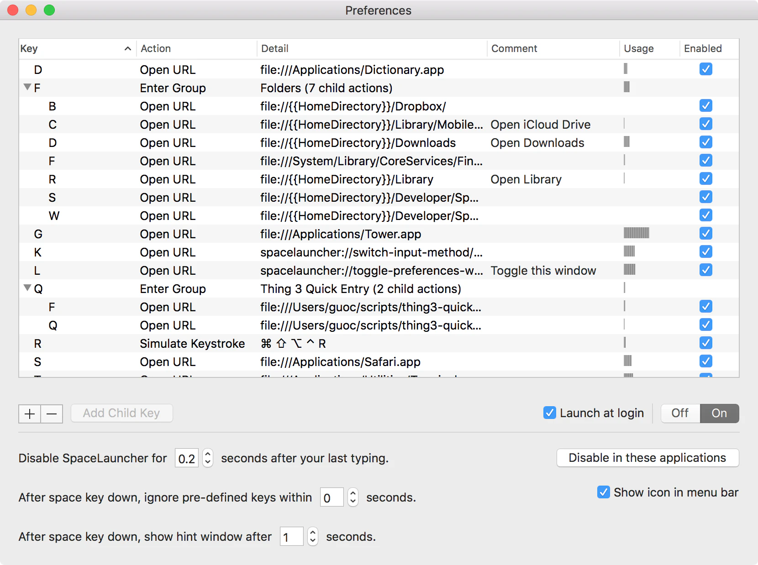Select the Action column header
Viewport: 758px width, 565px height.
(156, 48)
